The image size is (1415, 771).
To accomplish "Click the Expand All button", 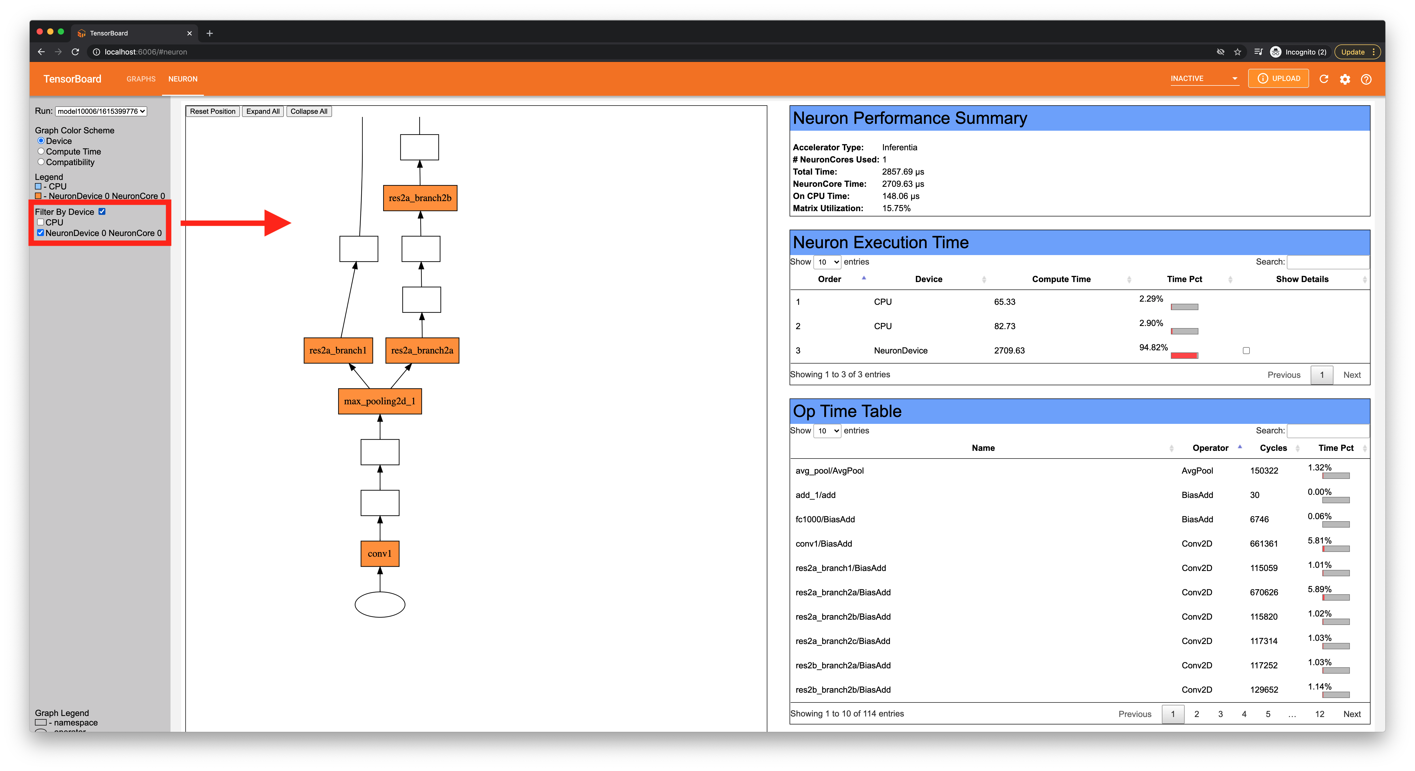I will (263, 111).
